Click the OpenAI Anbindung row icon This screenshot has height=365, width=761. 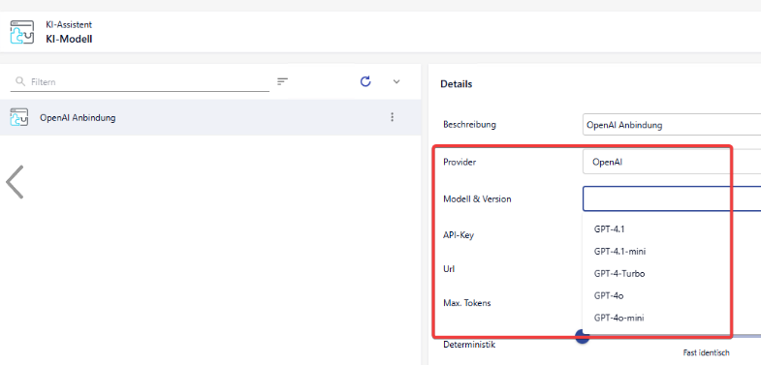click(19, 117)
